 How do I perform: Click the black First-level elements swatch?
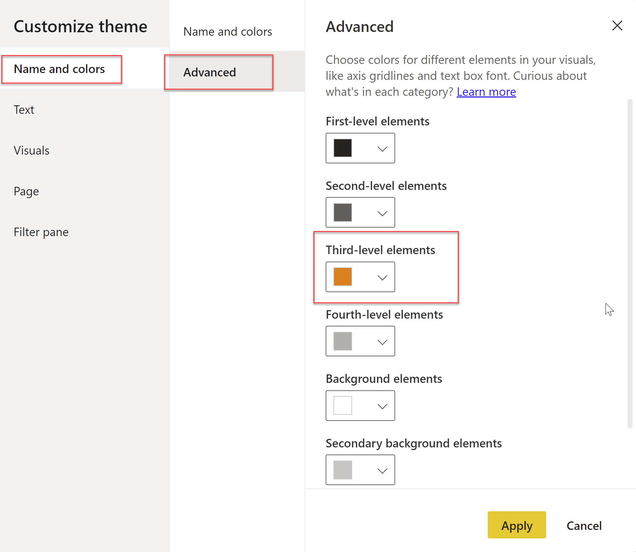tap(343, 148)
